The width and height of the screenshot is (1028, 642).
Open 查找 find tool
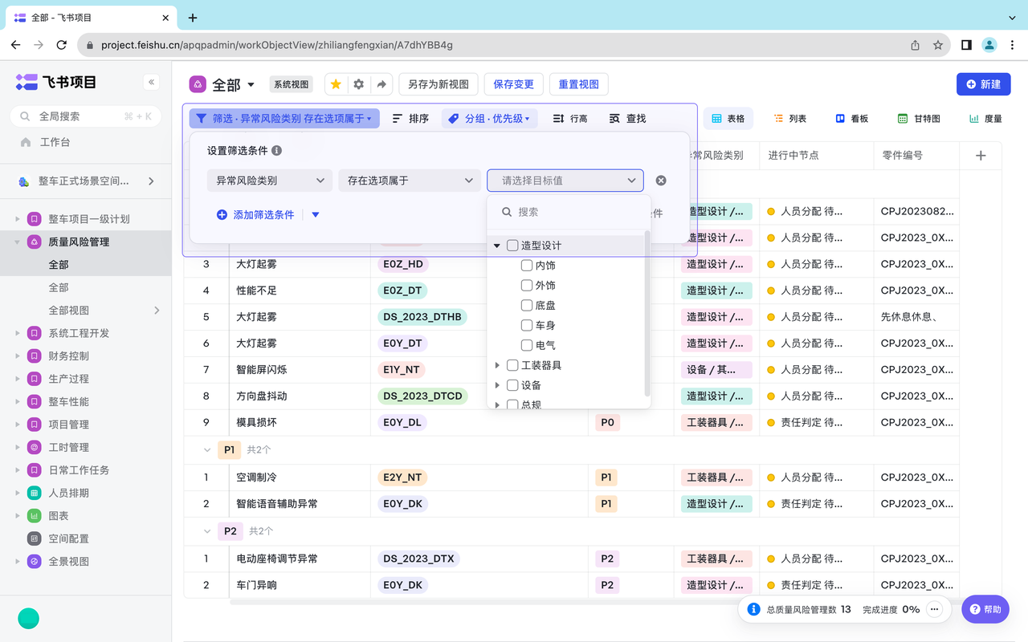tap(627, 119)
